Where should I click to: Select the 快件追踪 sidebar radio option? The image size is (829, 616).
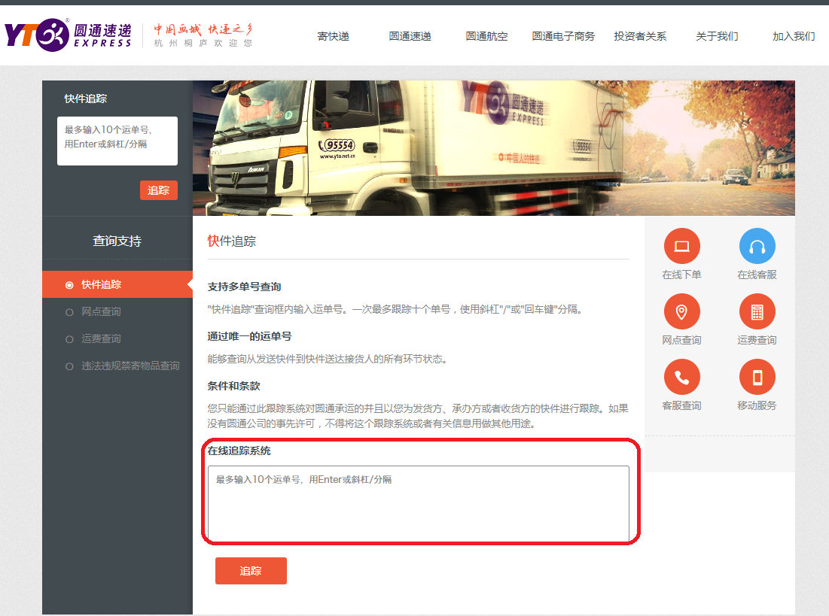(117, 285)
